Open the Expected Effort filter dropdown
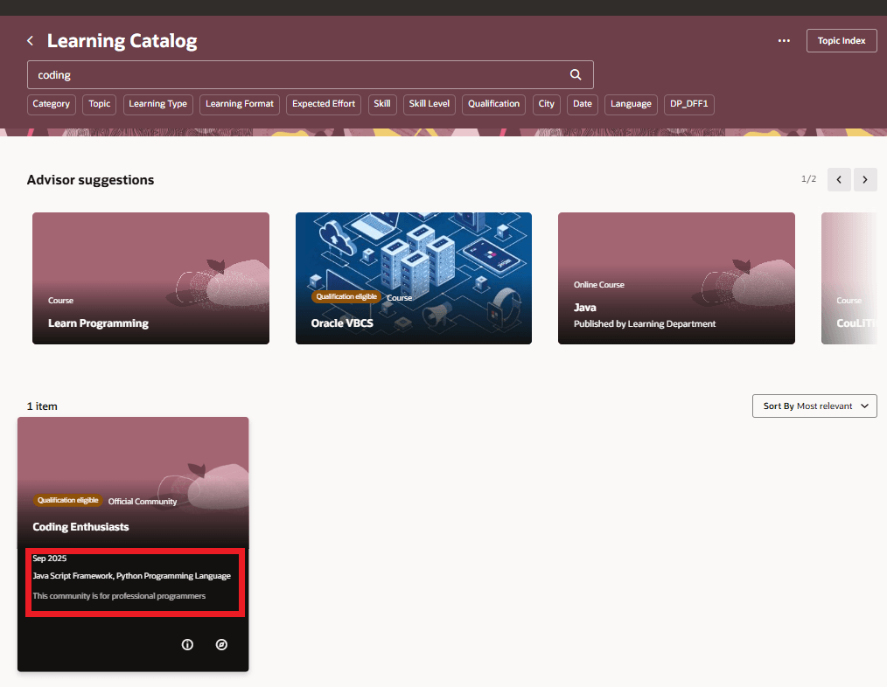This screenshot has height=687, width=887. [323, 104]
